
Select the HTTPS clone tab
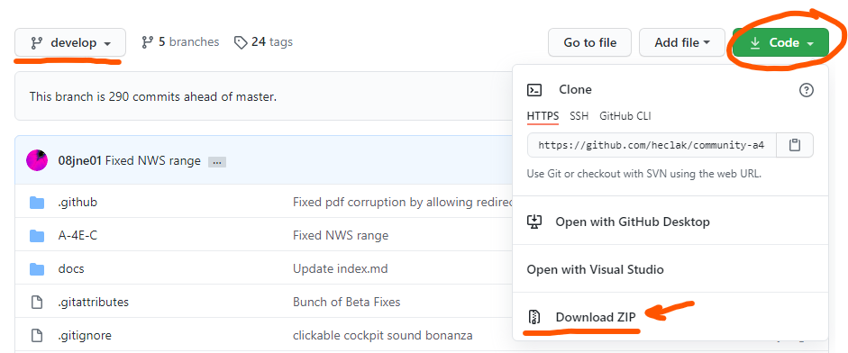(x=543, y=115)
